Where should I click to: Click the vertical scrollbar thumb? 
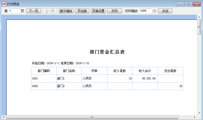click(199, 27)
